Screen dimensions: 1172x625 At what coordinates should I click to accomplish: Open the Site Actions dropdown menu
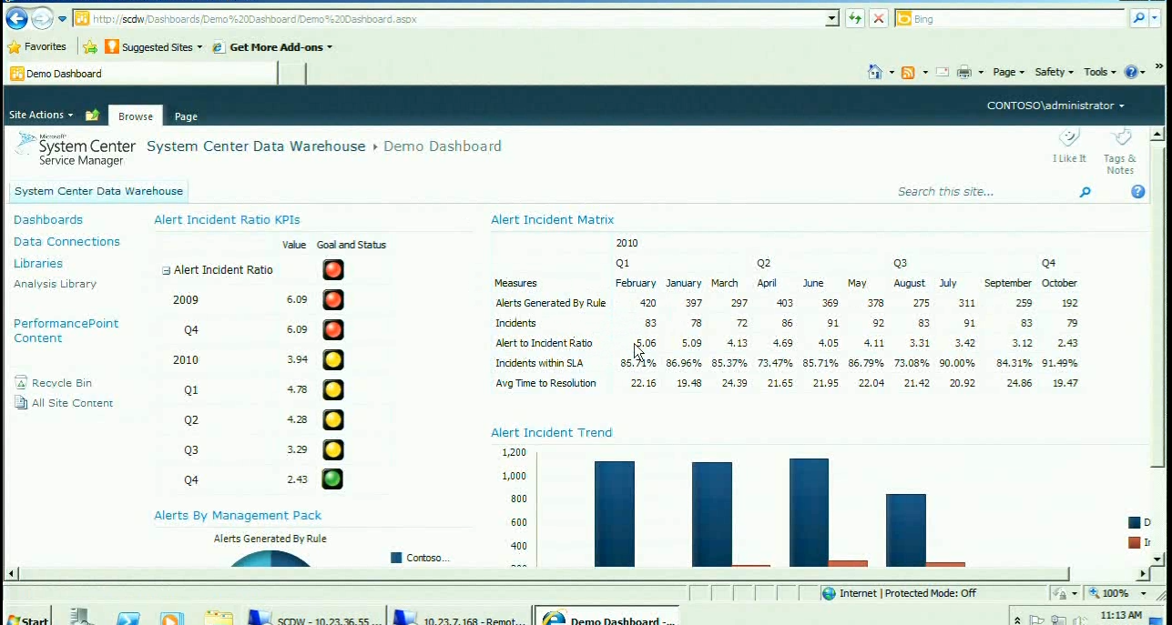pyautogui.click(x=41, y=115)
